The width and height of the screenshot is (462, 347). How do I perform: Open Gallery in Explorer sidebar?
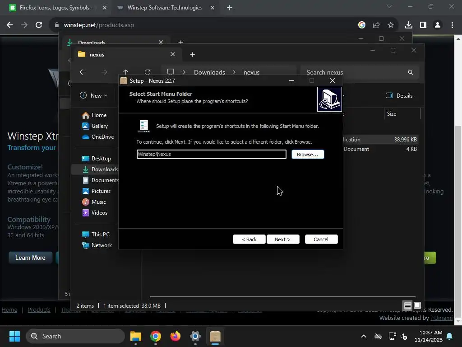95,126
